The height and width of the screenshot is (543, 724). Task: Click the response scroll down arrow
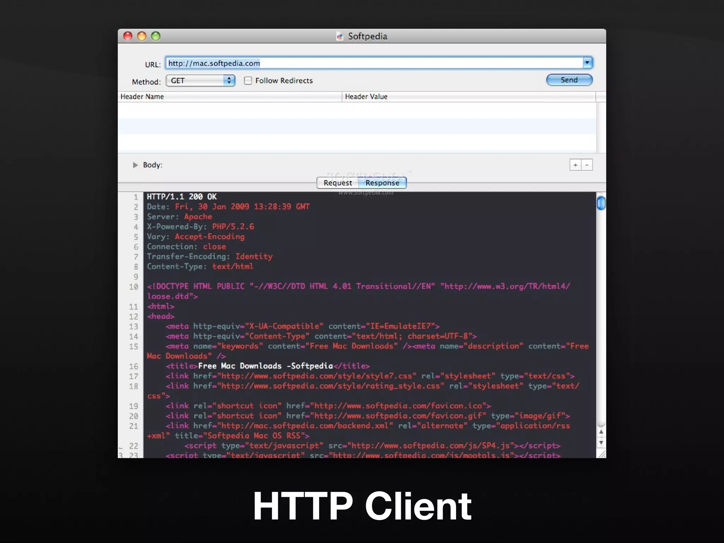(x=601, y=443)
